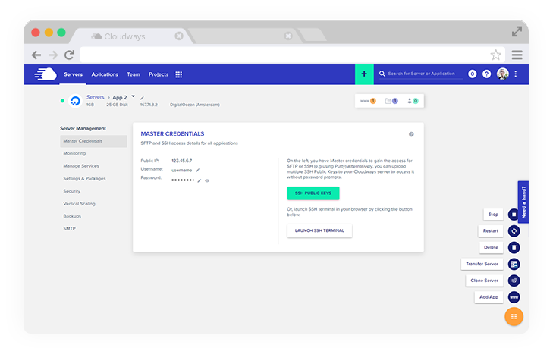This screenshot has height=348, width=553.
Task: Click the Clone Server icon
Action: (514, 281)
